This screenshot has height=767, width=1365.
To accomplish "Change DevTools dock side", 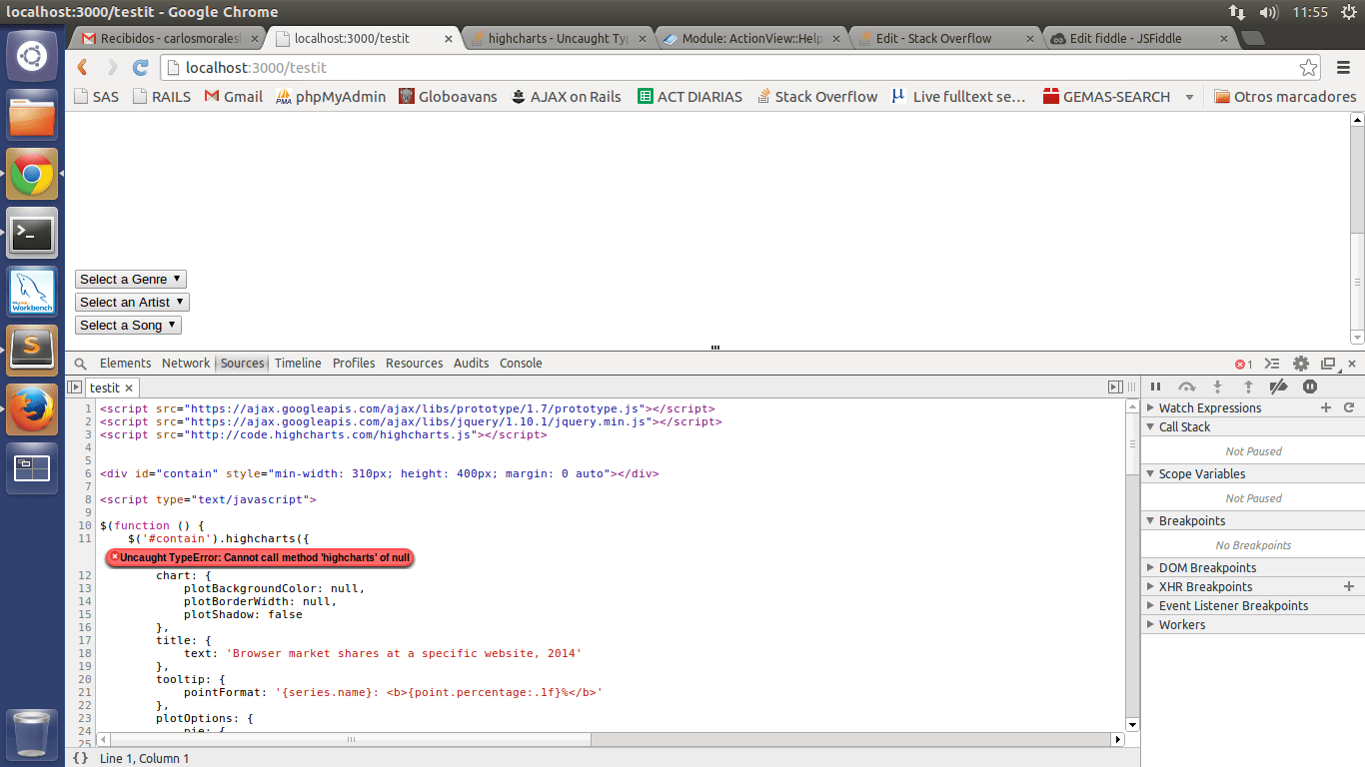I will [1328, 364].
